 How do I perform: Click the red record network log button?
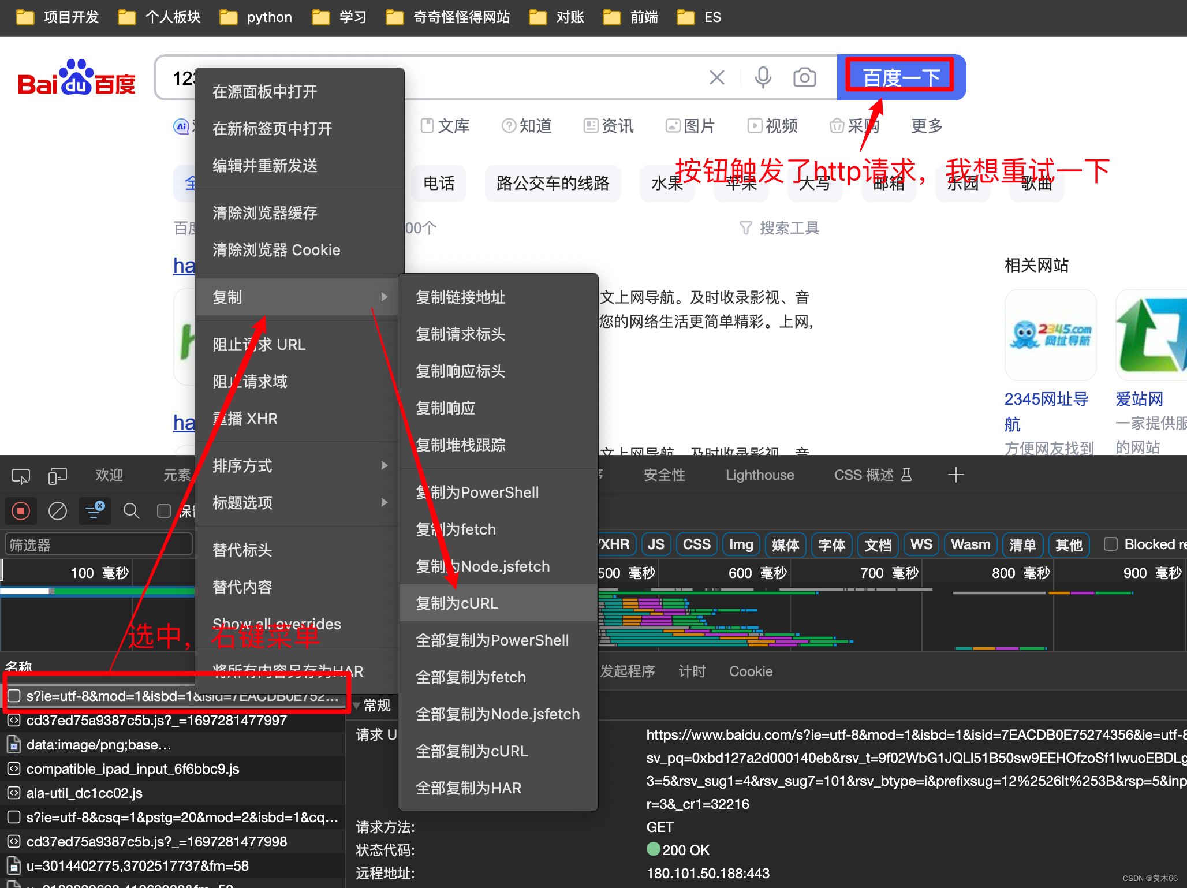coord(21,511)
